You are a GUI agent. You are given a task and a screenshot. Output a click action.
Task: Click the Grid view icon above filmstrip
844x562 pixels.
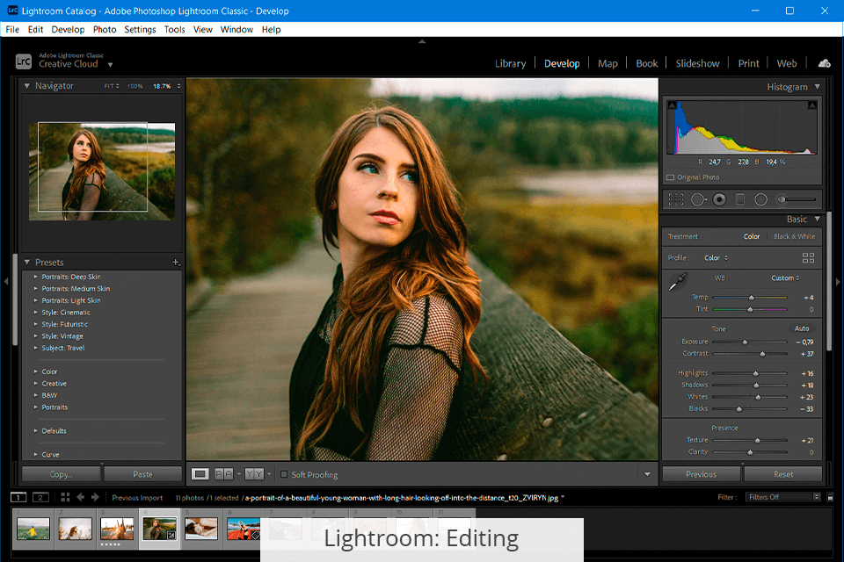65,497
